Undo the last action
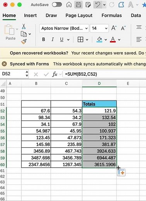Viewport: 146px width, 201px height. tap(98, 5)
